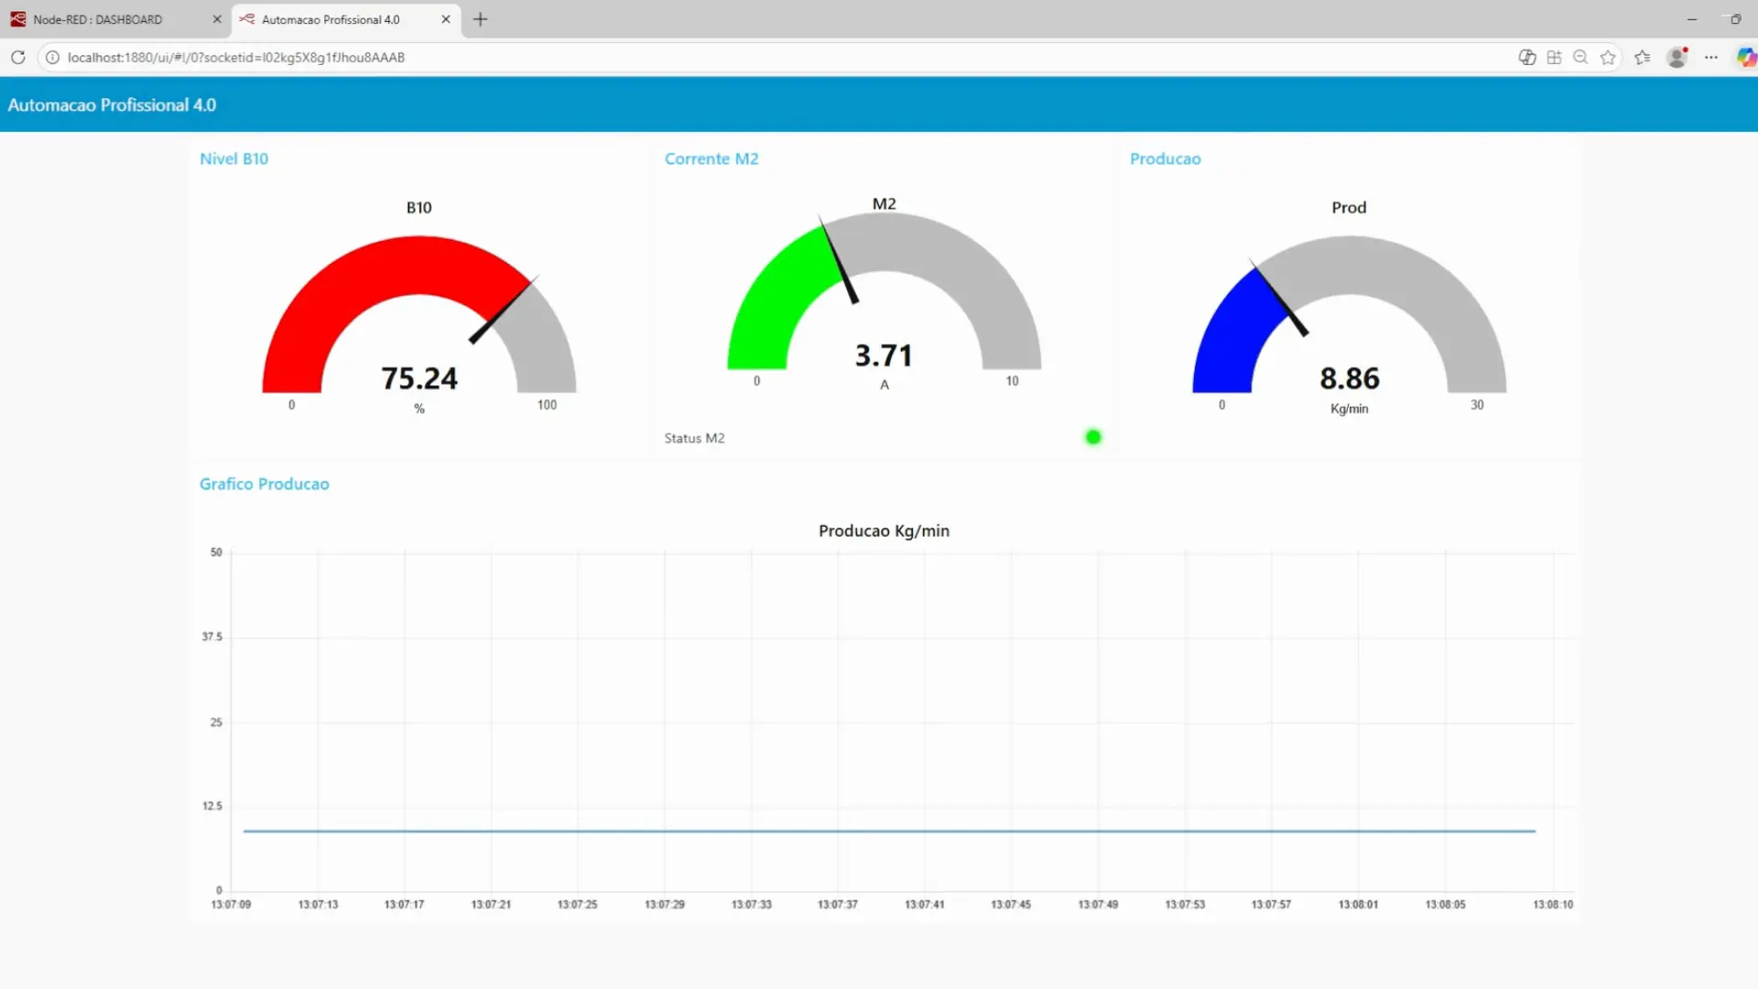Click the green Status M2 indicator LED
The image size is (1758, 989).
pyautogui.click(x=1093, y=437)
